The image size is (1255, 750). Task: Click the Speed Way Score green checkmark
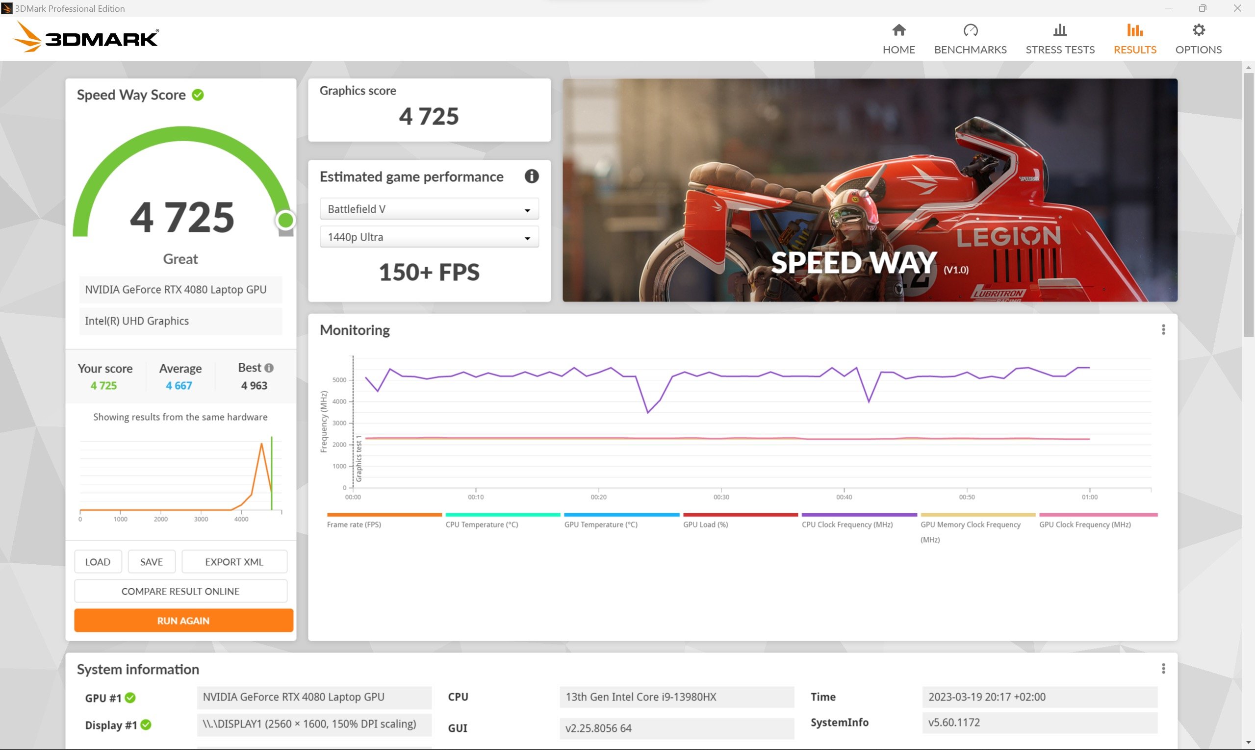198,95
